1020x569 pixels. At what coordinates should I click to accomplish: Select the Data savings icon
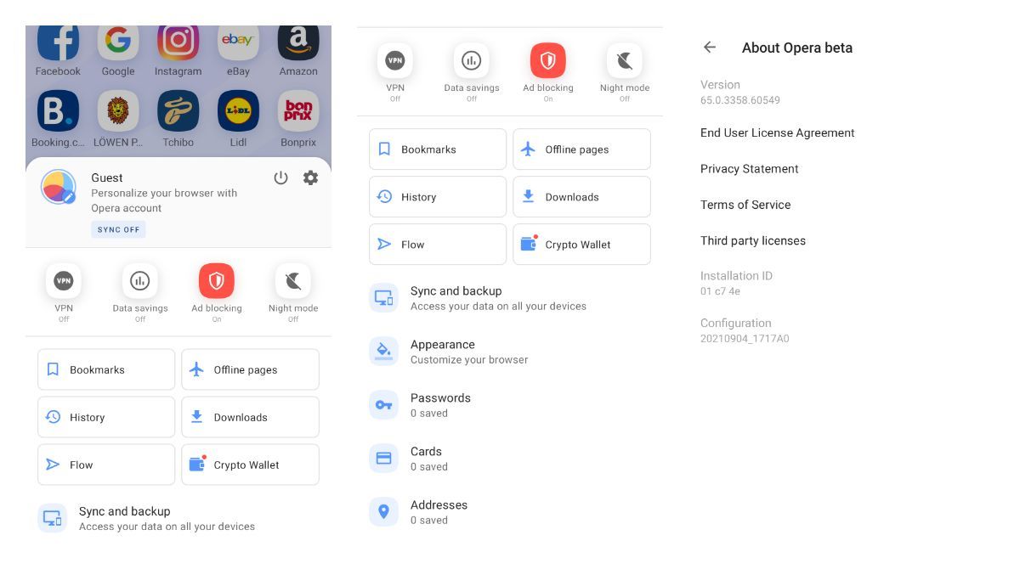pyautogui.click(x=472, y=60)
